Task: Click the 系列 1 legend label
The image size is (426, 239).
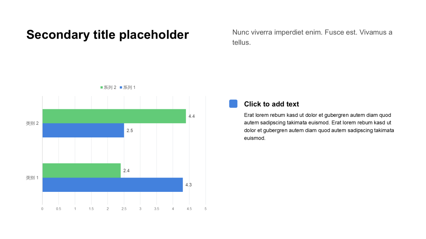Action: [x=129, y=88]
